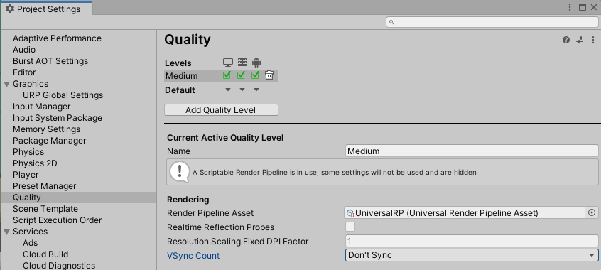The image size is (601, 270).
Task: Open Player settings
Action: [26, 175]
